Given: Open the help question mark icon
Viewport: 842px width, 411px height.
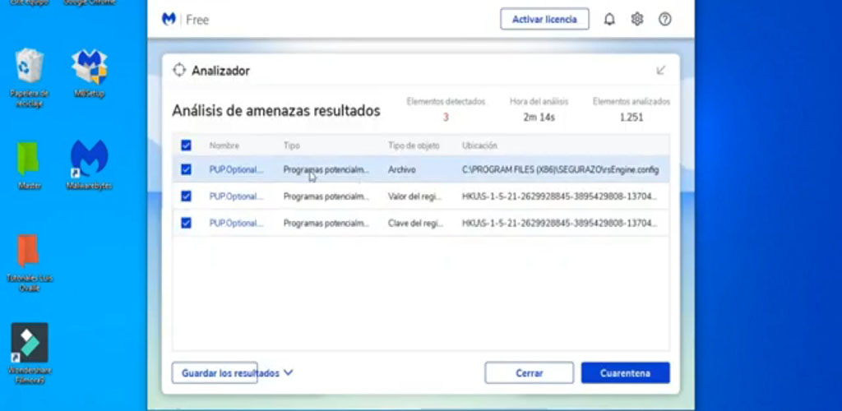Looking at the screenshot, I should tap(664, 19).
